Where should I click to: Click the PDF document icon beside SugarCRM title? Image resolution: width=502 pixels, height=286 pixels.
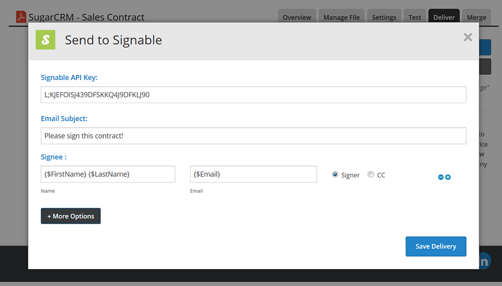click(21, 17)
